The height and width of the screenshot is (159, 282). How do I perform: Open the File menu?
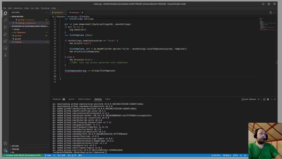pos(4,8)
